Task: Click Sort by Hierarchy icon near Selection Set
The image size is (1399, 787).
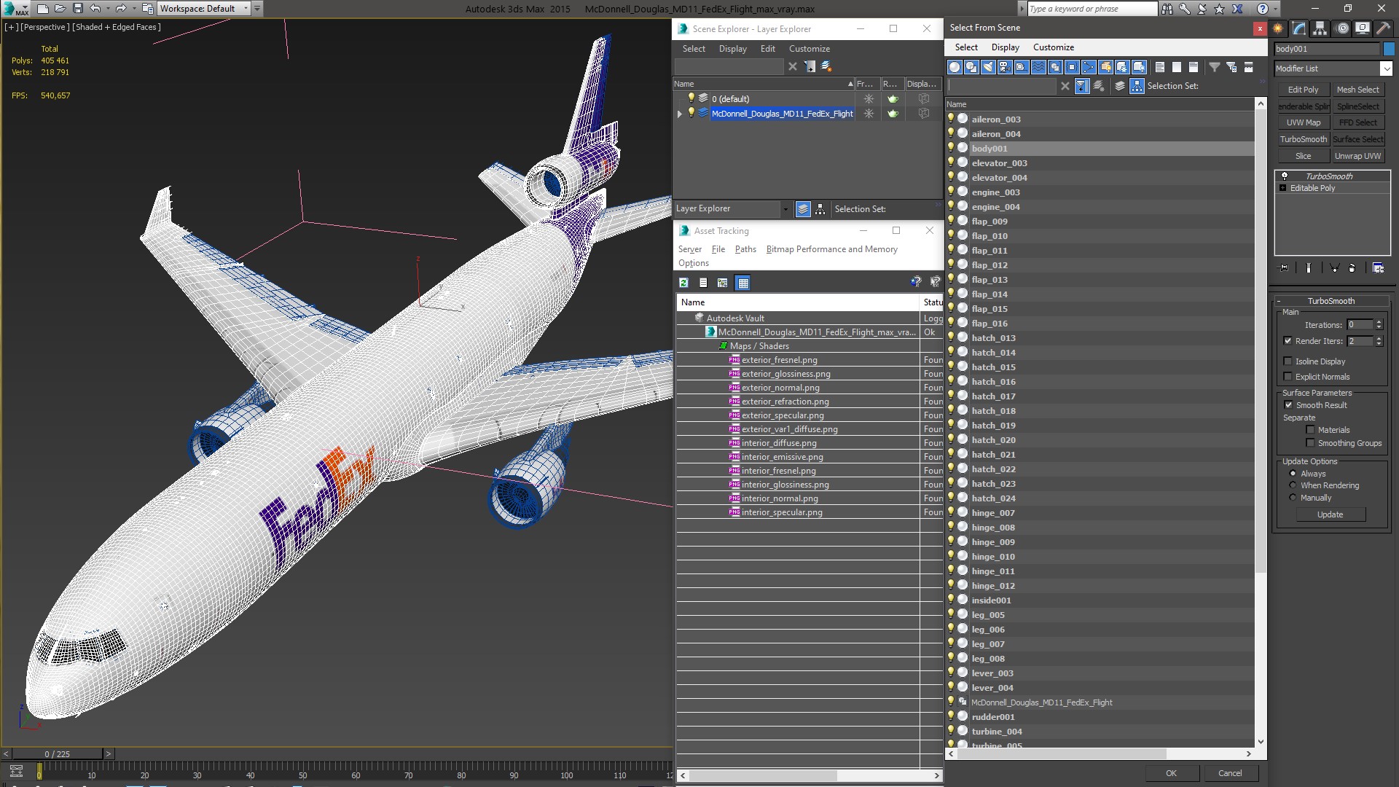Action: [x=1137, y=86]
